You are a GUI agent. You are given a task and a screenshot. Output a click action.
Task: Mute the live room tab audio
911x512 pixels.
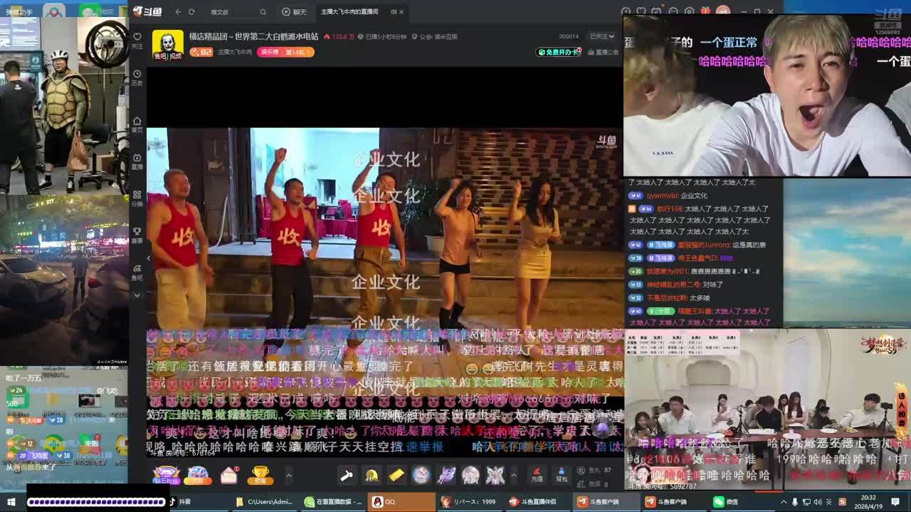(393, 12)
